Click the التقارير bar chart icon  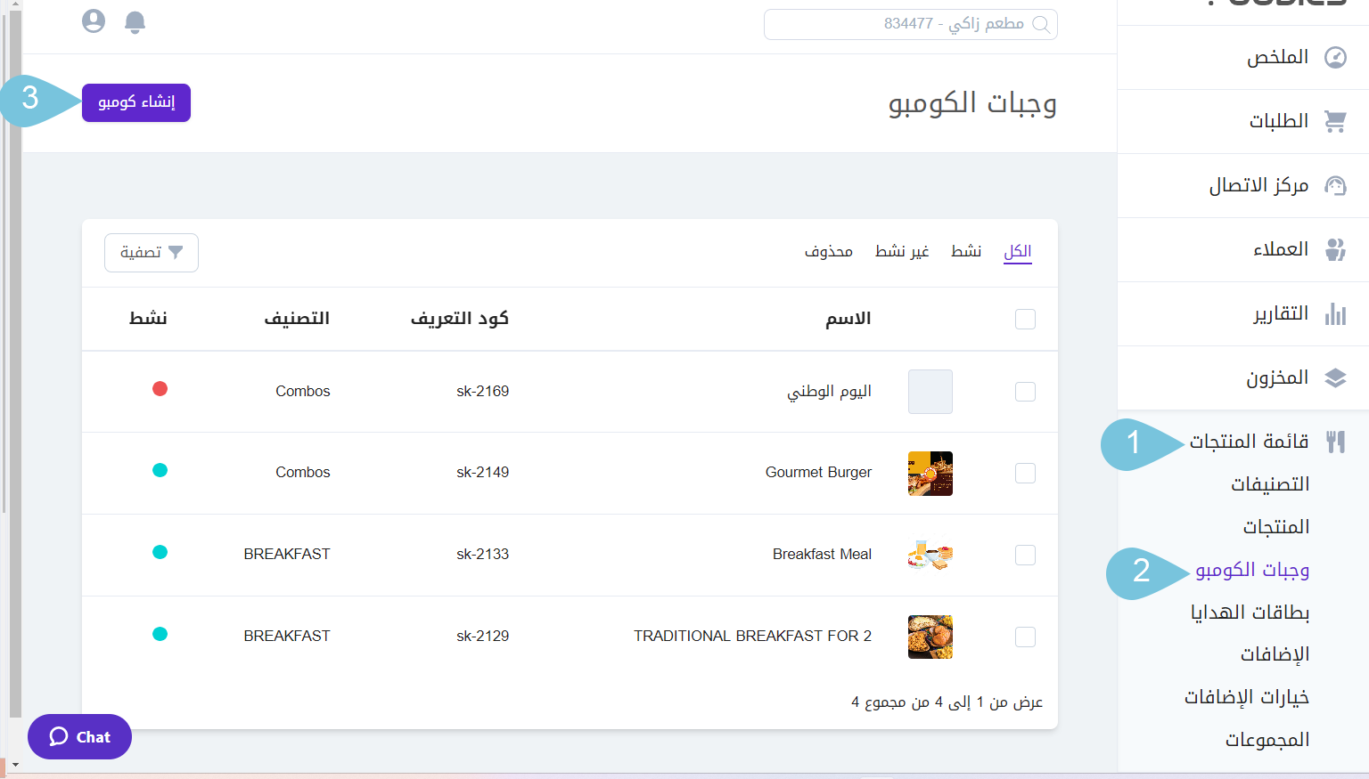coord(1335,314)
